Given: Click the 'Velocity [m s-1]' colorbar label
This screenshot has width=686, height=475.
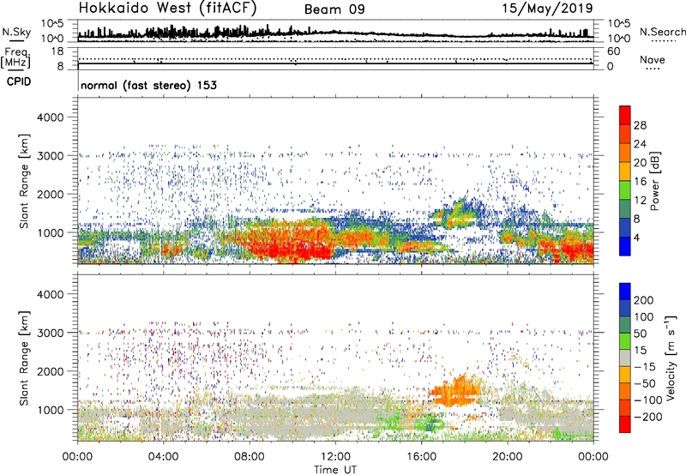Looking at the screenshot, I should pos(671,358).
